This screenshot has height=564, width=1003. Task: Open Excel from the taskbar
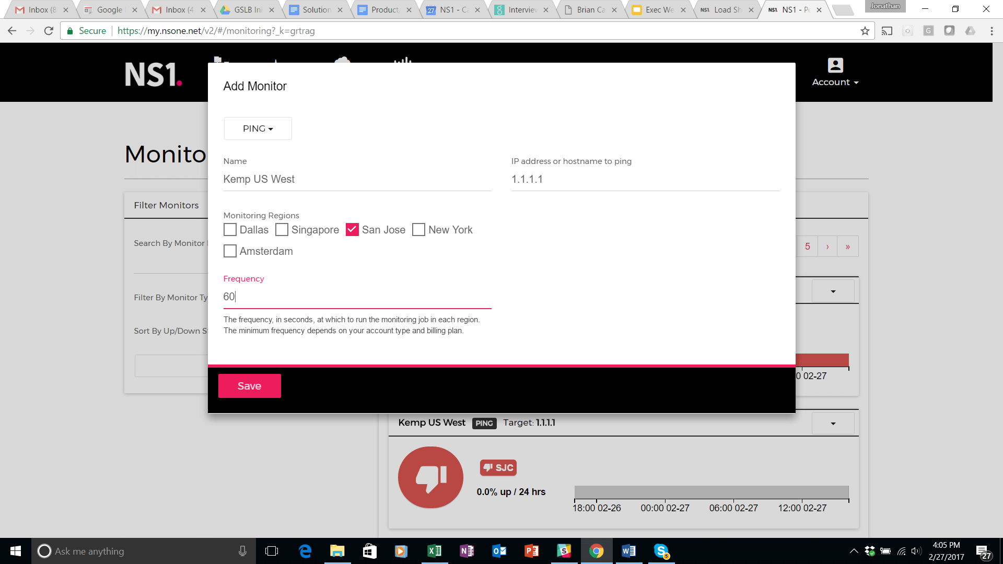pos(434,551)
